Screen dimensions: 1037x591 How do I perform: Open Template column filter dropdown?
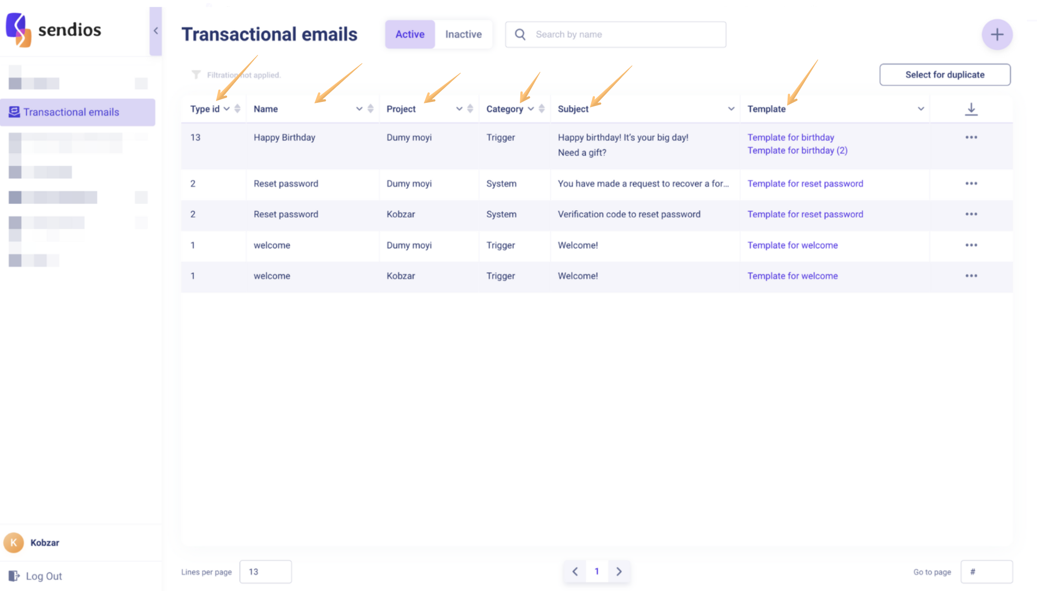pos(921,109)
